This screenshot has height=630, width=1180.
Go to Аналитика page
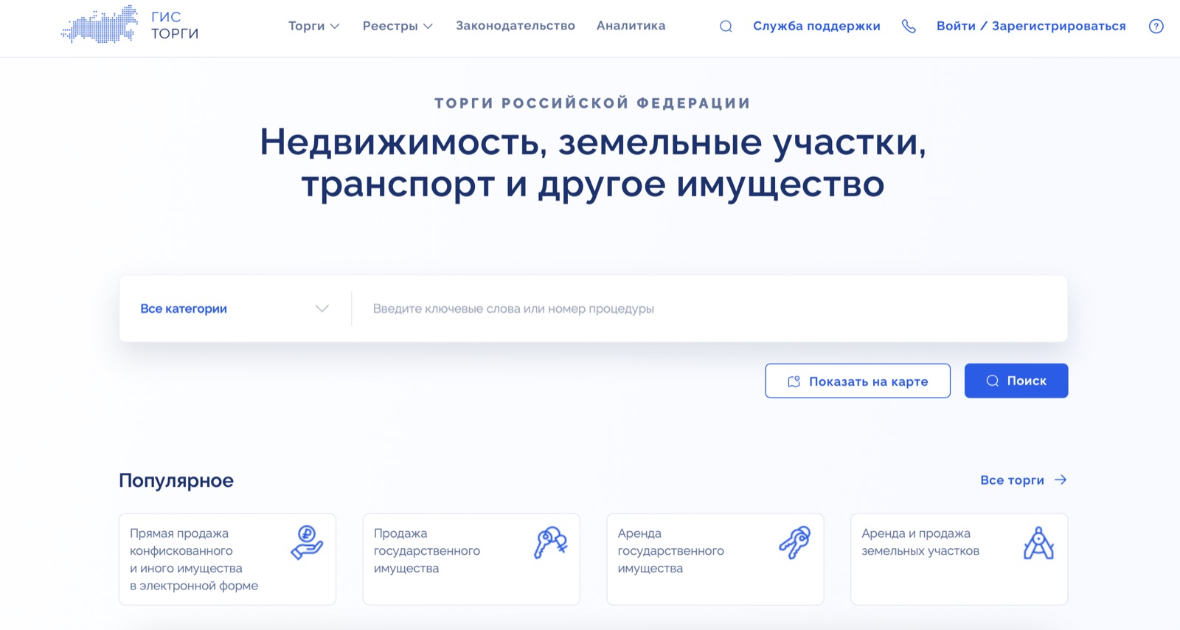(631, 26)
